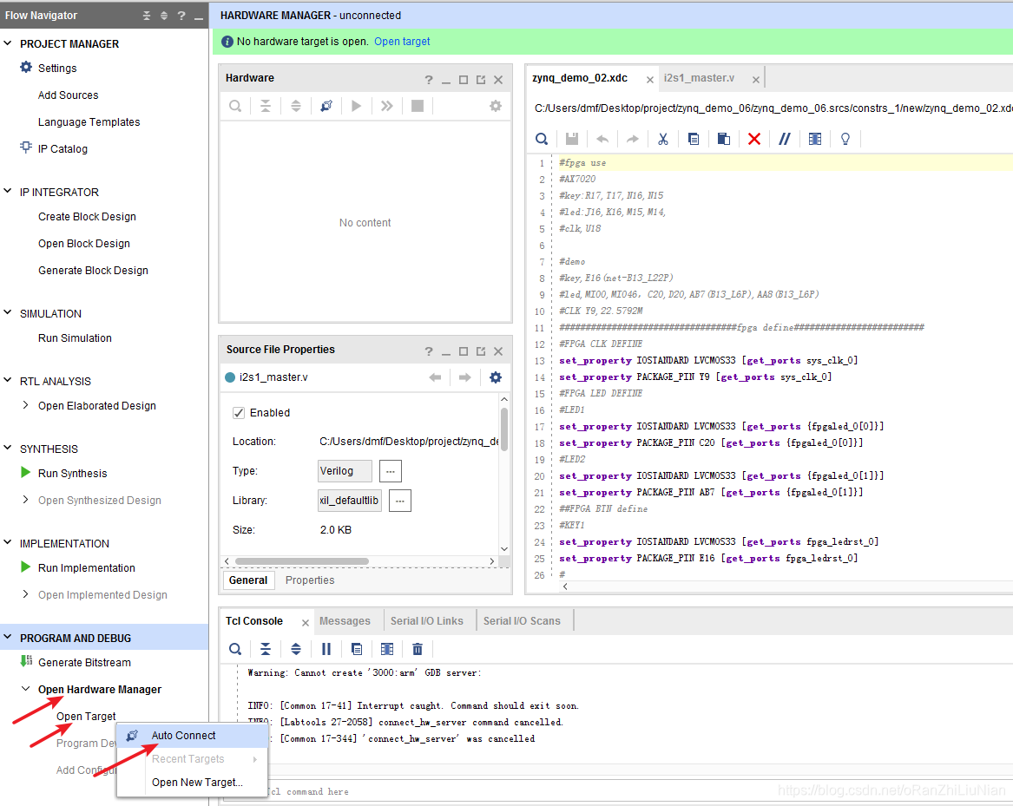Choose Open New Target... menu entry

(193, 782)
